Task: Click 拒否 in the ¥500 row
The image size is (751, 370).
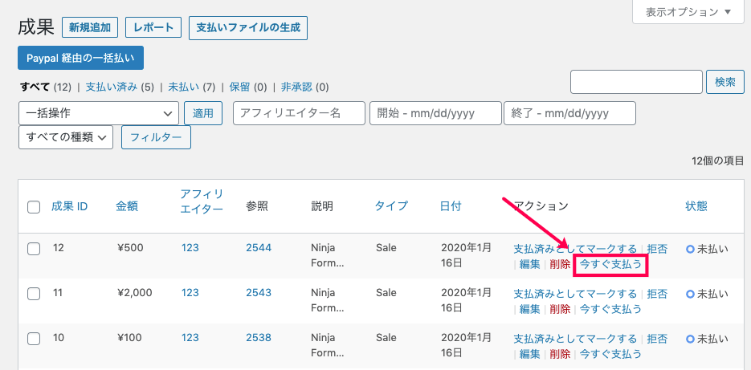Action: (657, 249)
